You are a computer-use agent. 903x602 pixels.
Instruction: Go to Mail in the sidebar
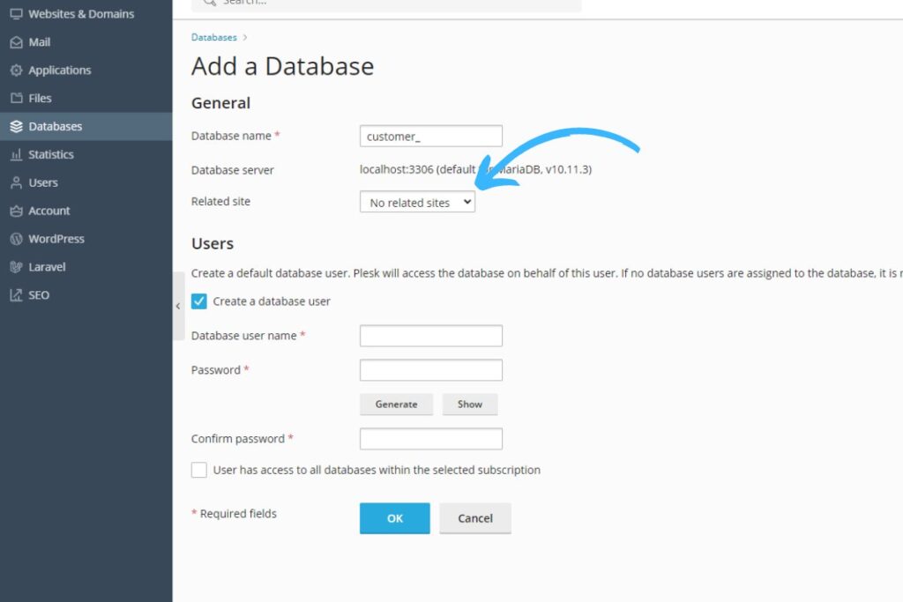tap(86, 42)
